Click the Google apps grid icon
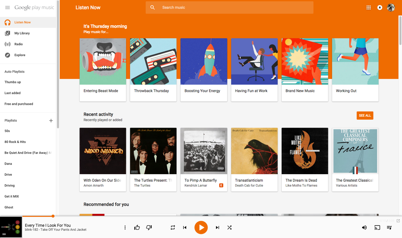Viewport: 402px width, 238px height. [368, 8]
